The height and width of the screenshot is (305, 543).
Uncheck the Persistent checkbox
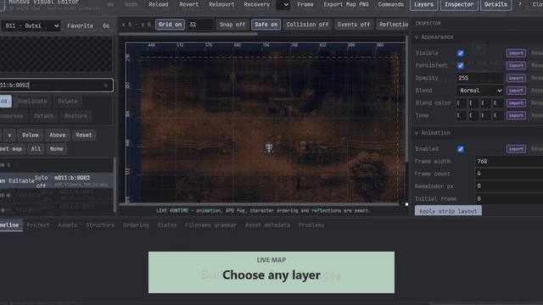pos(460,66)
